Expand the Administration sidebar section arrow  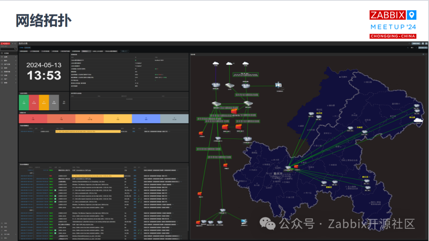(16, 83)
